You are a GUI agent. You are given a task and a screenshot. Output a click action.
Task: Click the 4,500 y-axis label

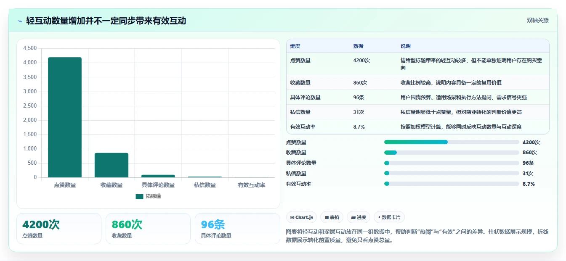pos(30,48)
